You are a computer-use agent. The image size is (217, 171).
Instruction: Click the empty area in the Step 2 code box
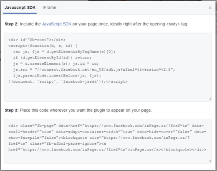tap(108, 92)
